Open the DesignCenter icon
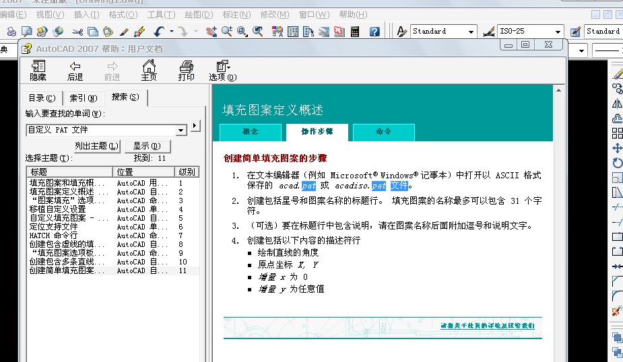623x362 pixels. (x=293, y=32)
